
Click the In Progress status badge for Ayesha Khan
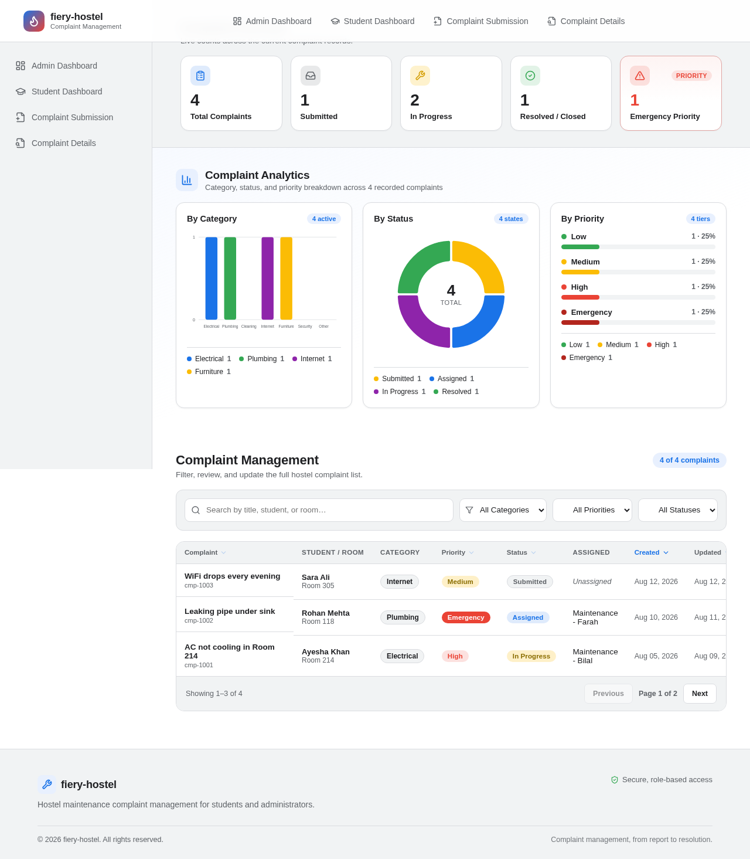click(531, 656)
